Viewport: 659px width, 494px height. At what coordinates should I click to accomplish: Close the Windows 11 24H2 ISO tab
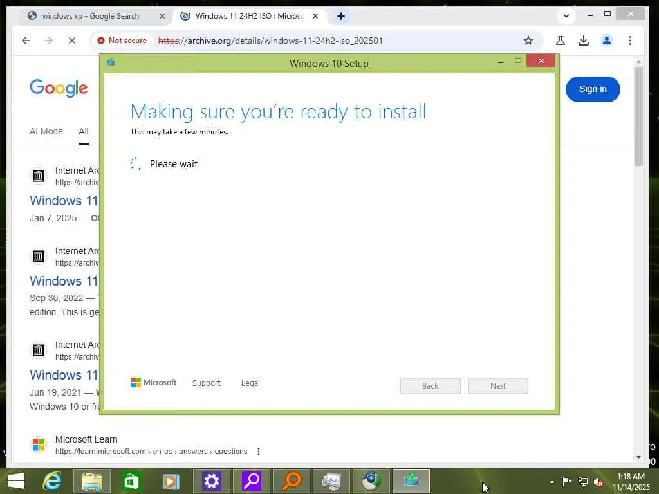point(315,16)
